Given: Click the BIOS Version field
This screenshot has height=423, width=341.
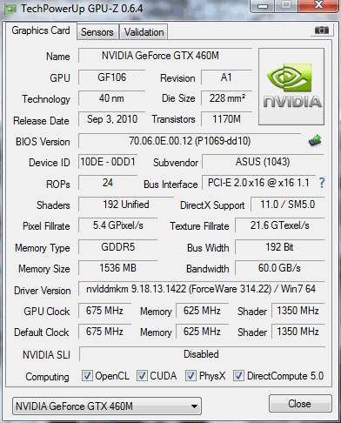Looking at the screenshot, I should point(190,141).
